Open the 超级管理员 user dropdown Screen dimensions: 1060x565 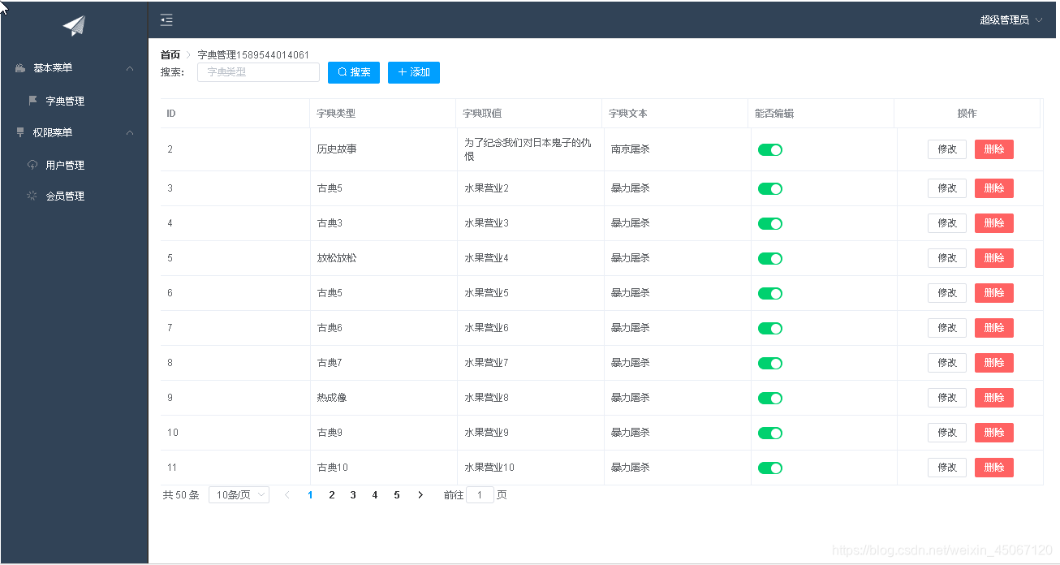click(1011, 20)
